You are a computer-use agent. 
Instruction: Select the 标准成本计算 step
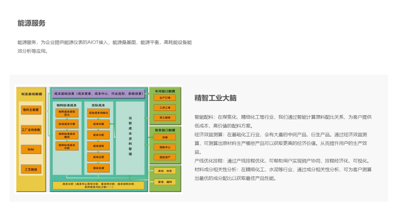(x=67, y=124)
